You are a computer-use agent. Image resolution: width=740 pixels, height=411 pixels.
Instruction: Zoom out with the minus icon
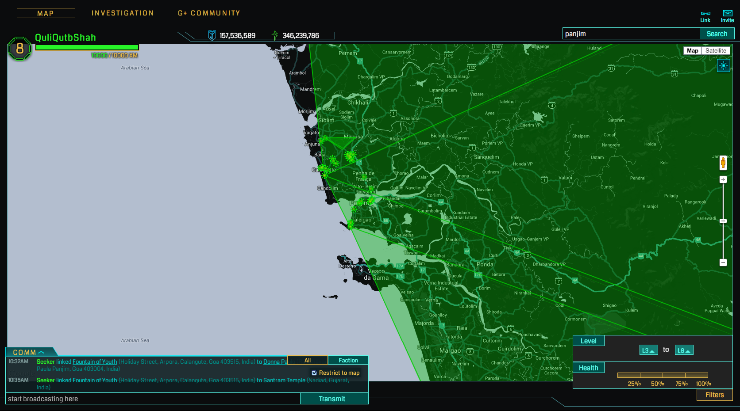pyautogui.click(x=723, y=263)
